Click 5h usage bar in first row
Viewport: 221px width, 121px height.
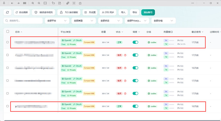click(172, 41)
